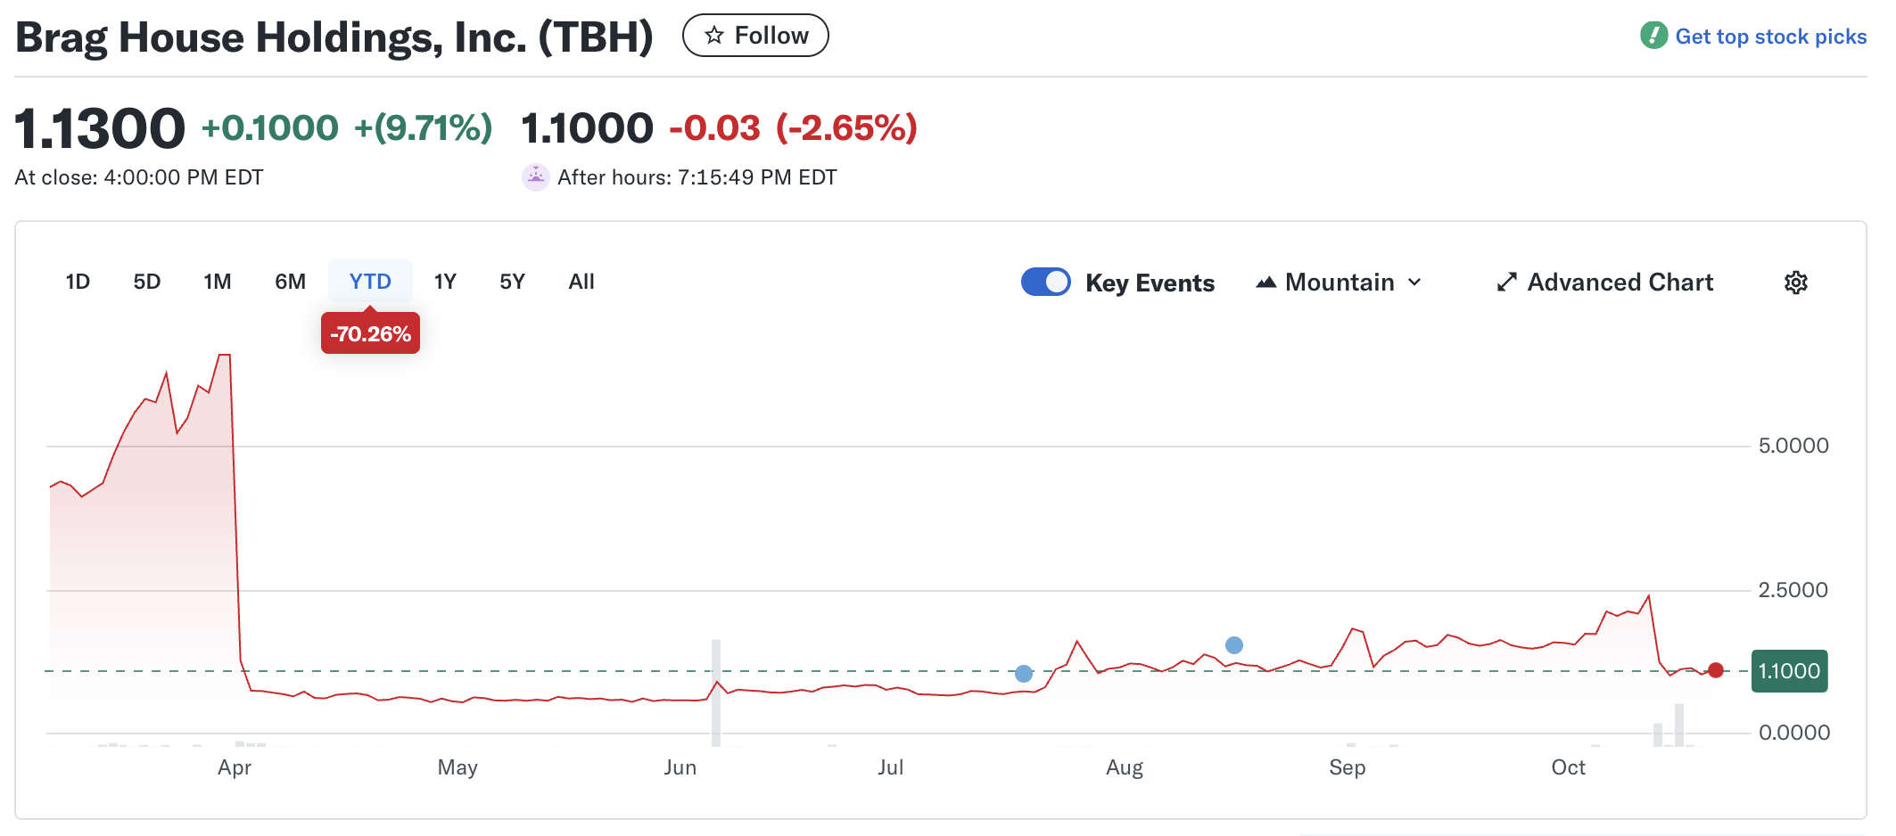Click the red current price endpoint dot
The height and width of the screenshot is (836, 1896).
coord(1716,670)
